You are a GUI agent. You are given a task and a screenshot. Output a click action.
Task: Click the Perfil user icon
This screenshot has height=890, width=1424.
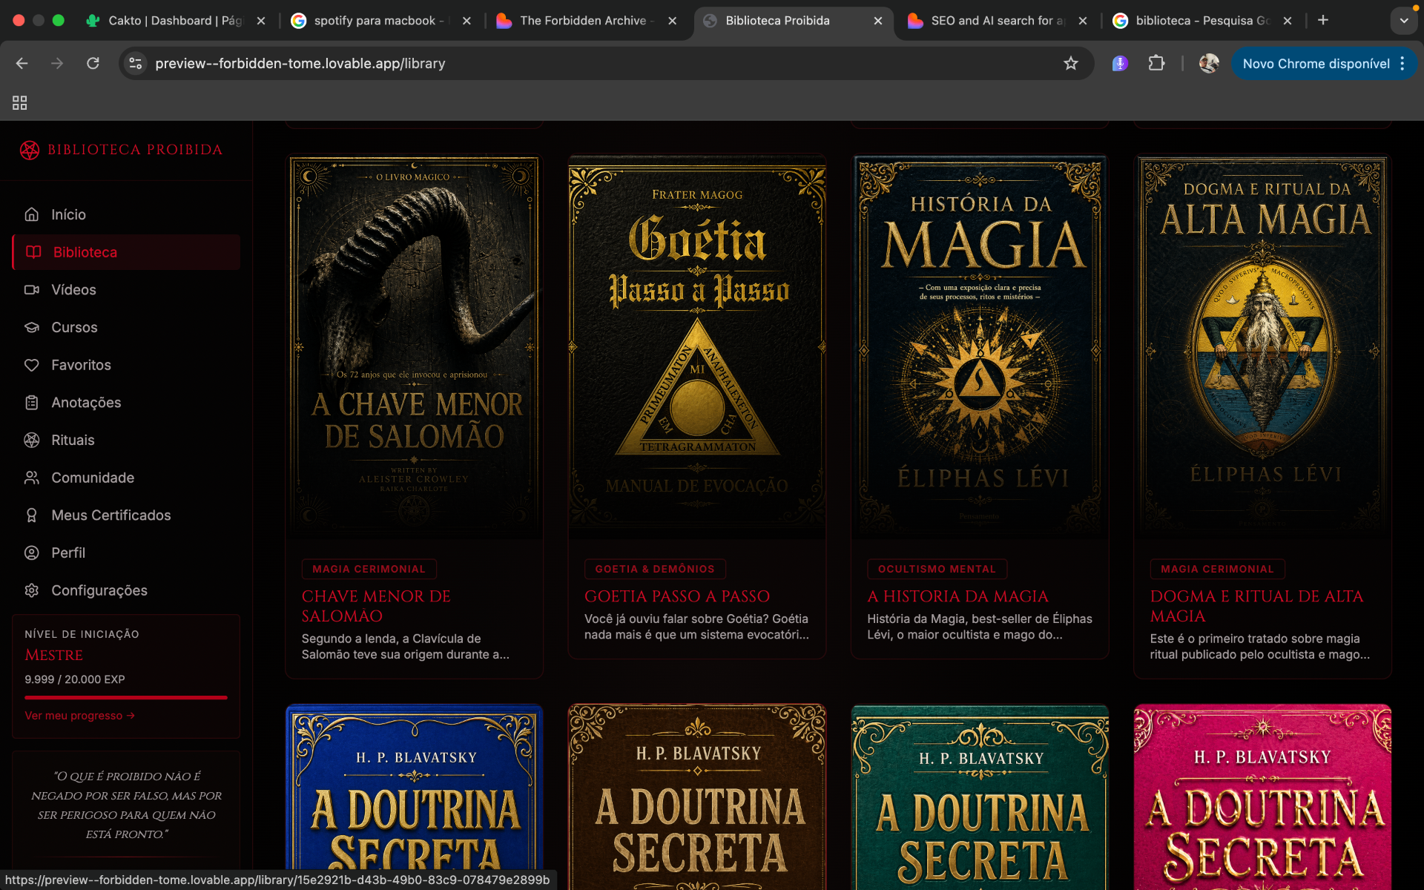tap(31, 553)
